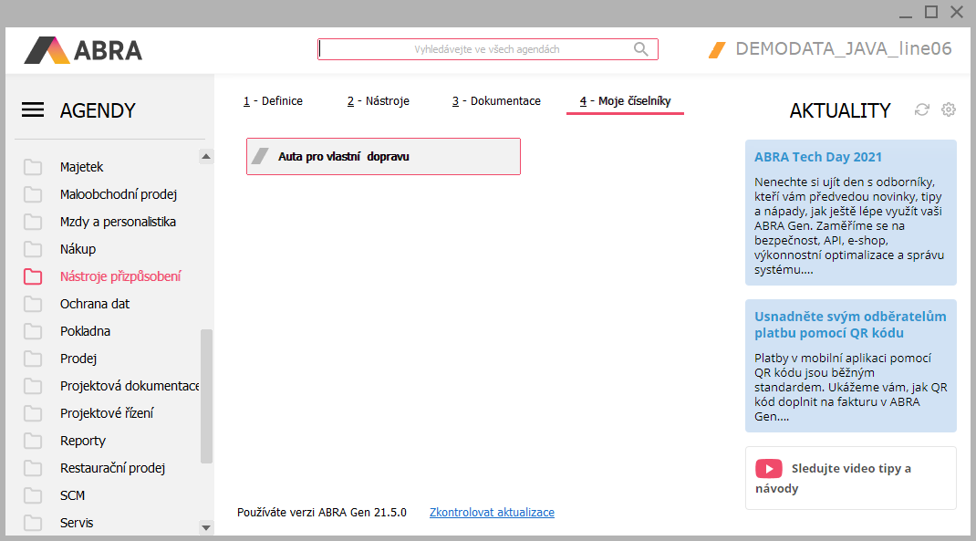
Task: Open the AKTUALITY settings gear
Action: click(949, 109)
